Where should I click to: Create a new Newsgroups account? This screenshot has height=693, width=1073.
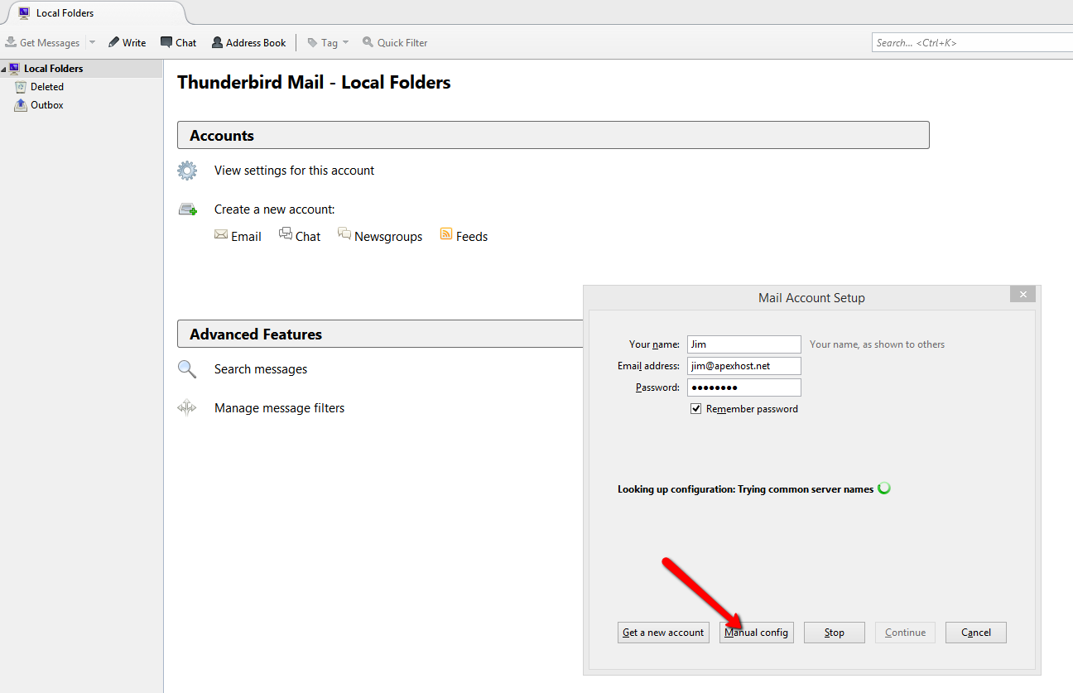[388, 237]
